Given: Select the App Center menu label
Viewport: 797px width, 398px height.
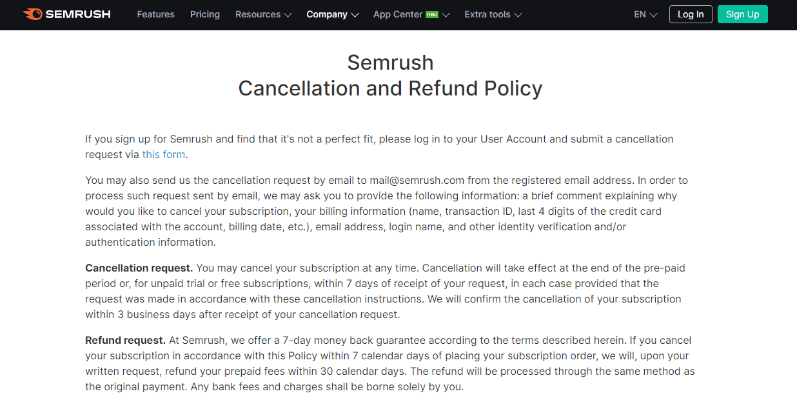Looking at the screenshot, I should (x=398, y=14).
